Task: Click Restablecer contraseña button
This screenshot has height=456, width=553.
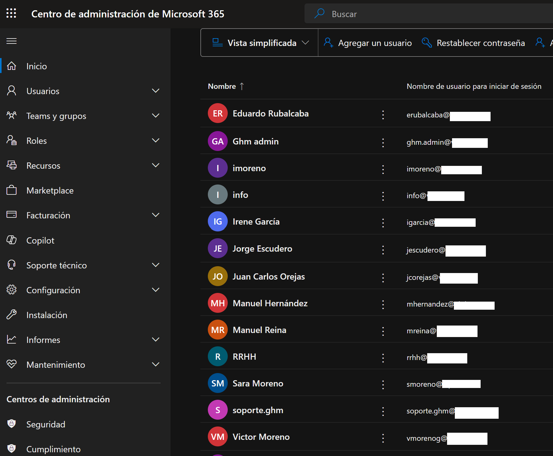Action: [473, 43]
